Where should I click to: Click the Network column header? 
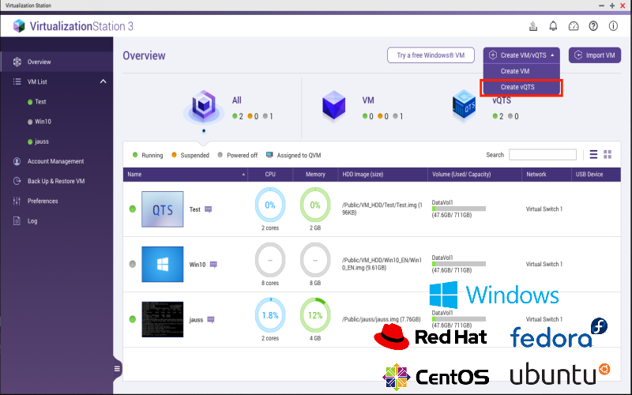[546, 175]
